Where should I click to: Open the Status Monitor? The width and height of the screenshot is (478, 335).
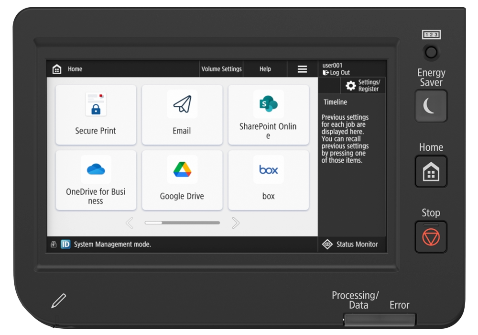point(350,244)
